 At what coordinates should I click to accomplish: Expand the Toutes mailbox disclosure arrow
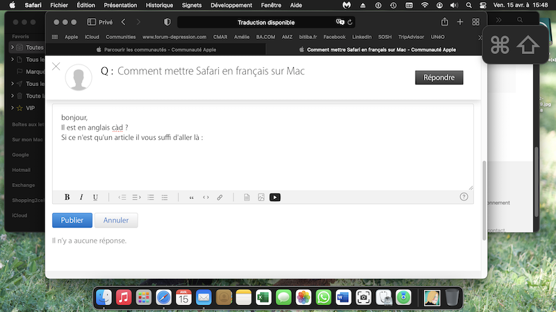[12, 47]
